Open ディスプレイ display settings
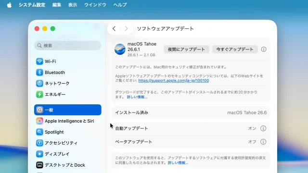Screen dimensions: 308x173 tap(67, 154)
